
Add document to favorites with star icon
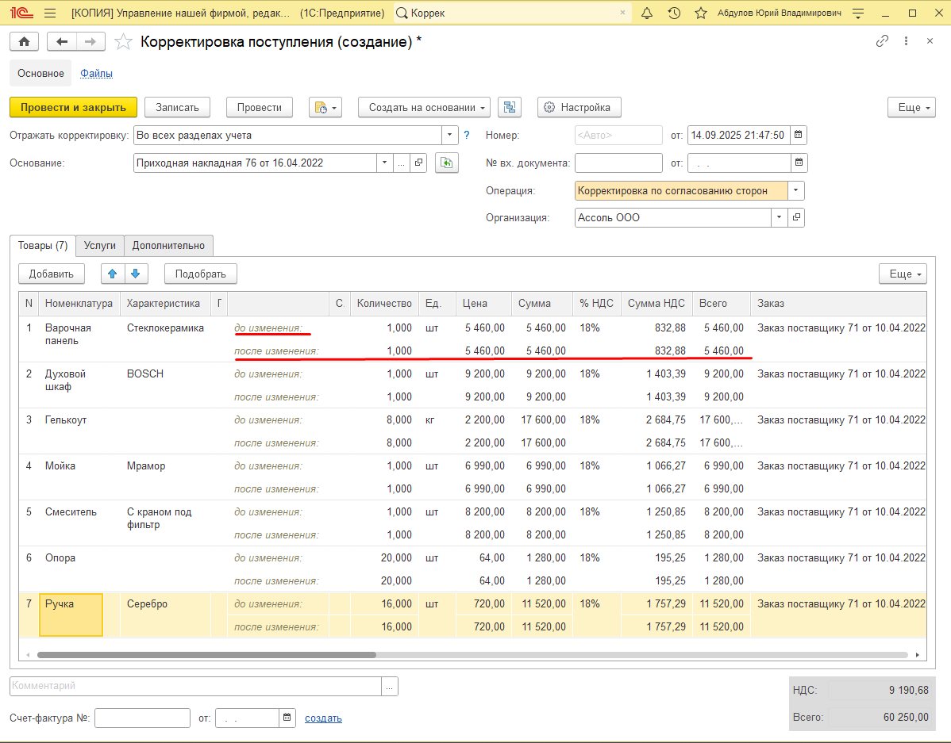click(123, 41)
